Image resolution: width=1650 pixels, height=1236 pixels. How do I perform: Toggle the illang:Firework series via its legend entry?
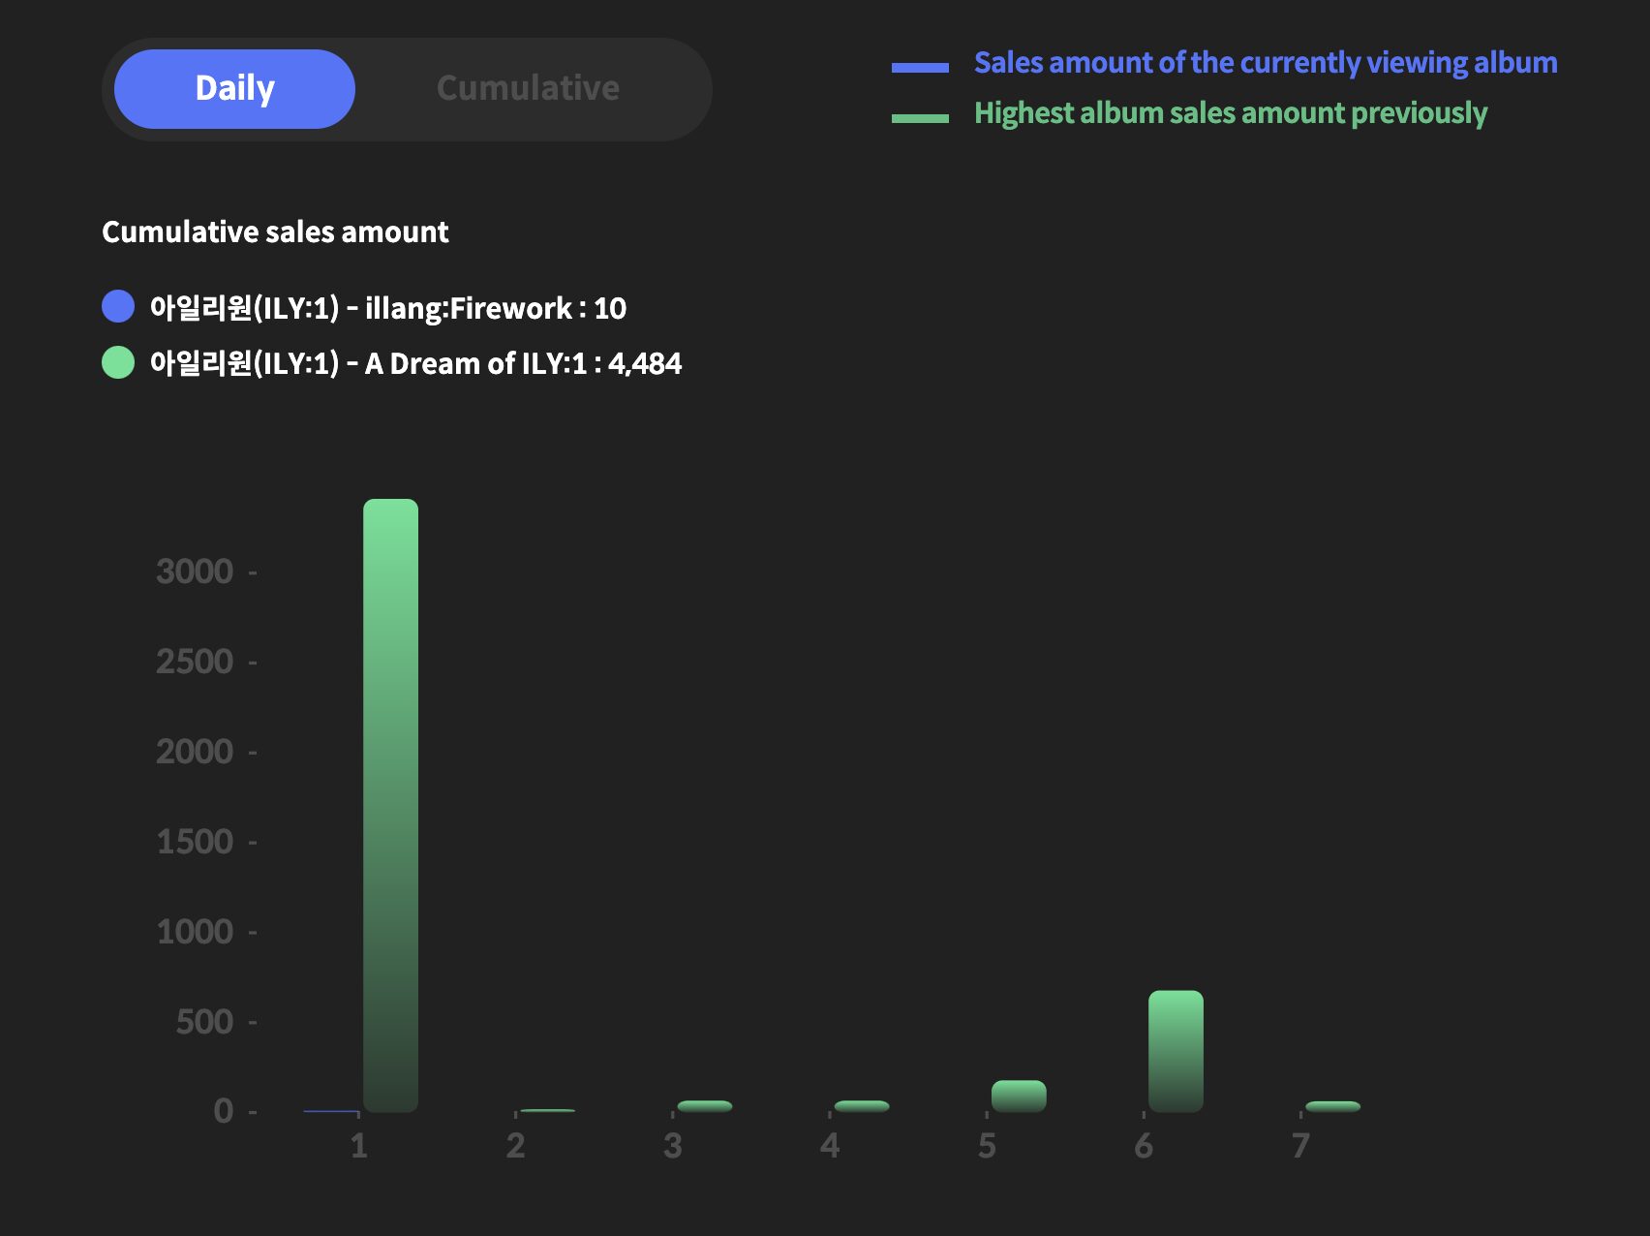387,307
